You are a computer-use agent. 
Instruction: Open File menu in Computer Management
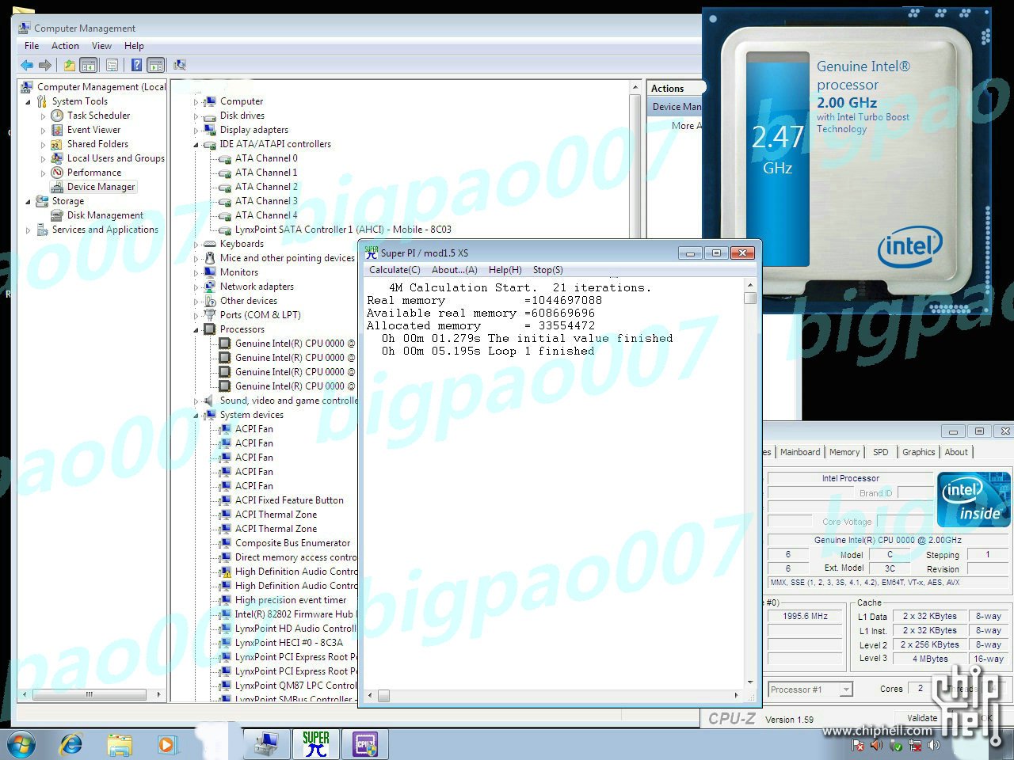(x=32, y=46)
